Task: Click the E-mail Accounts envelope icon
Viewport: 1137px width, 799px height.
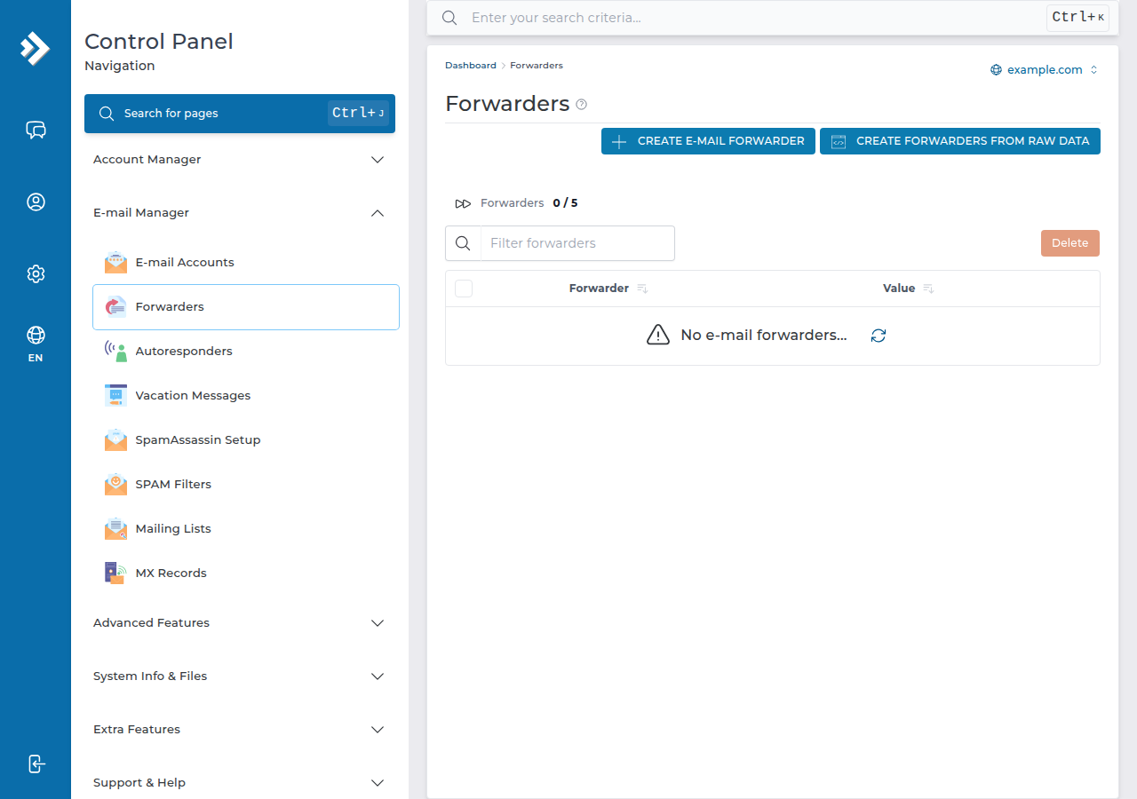Action: [x=115, y=263]
